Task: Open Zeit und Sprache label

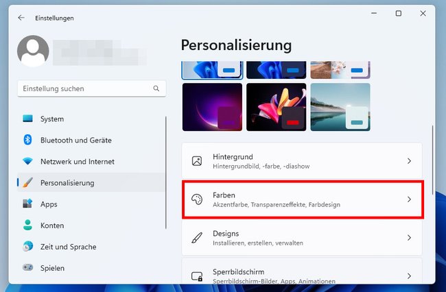Action: coord(68,247)
